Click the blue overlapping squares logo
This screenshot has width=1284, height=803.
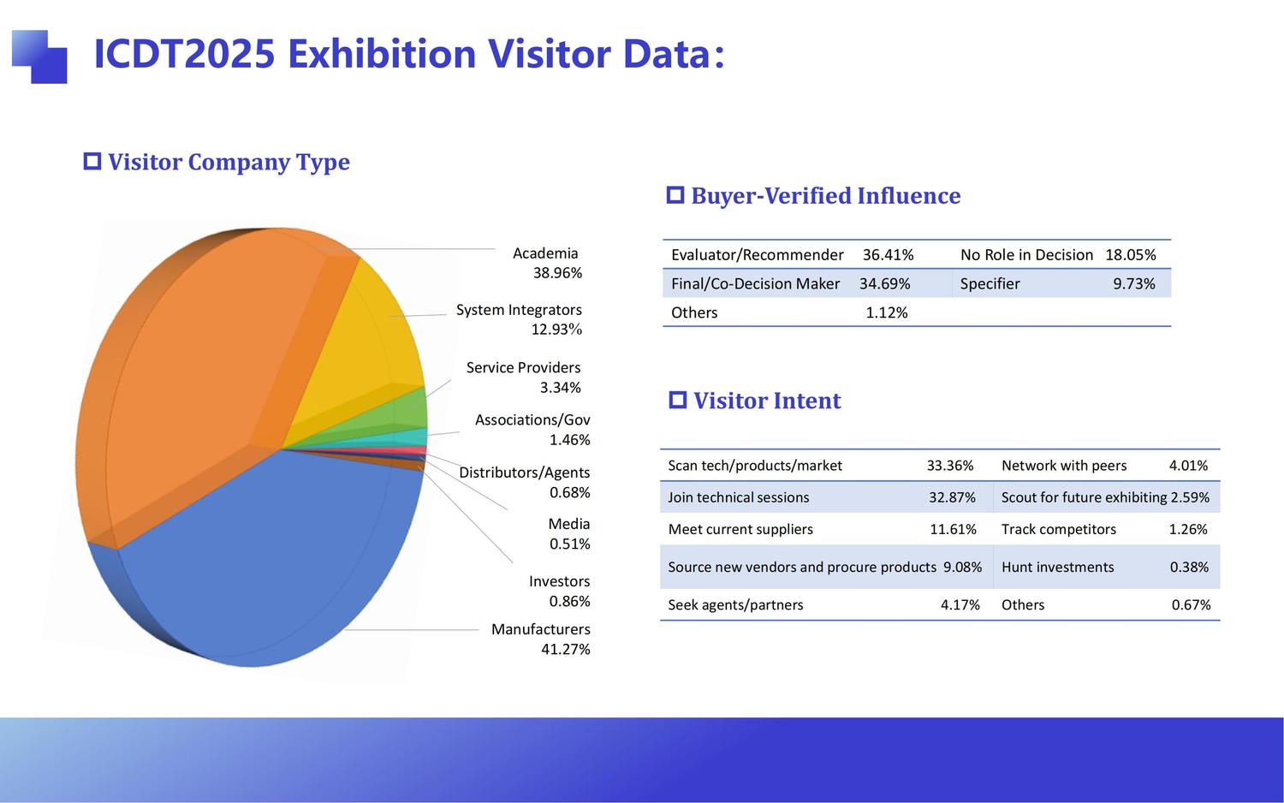[x=39, y=57]
